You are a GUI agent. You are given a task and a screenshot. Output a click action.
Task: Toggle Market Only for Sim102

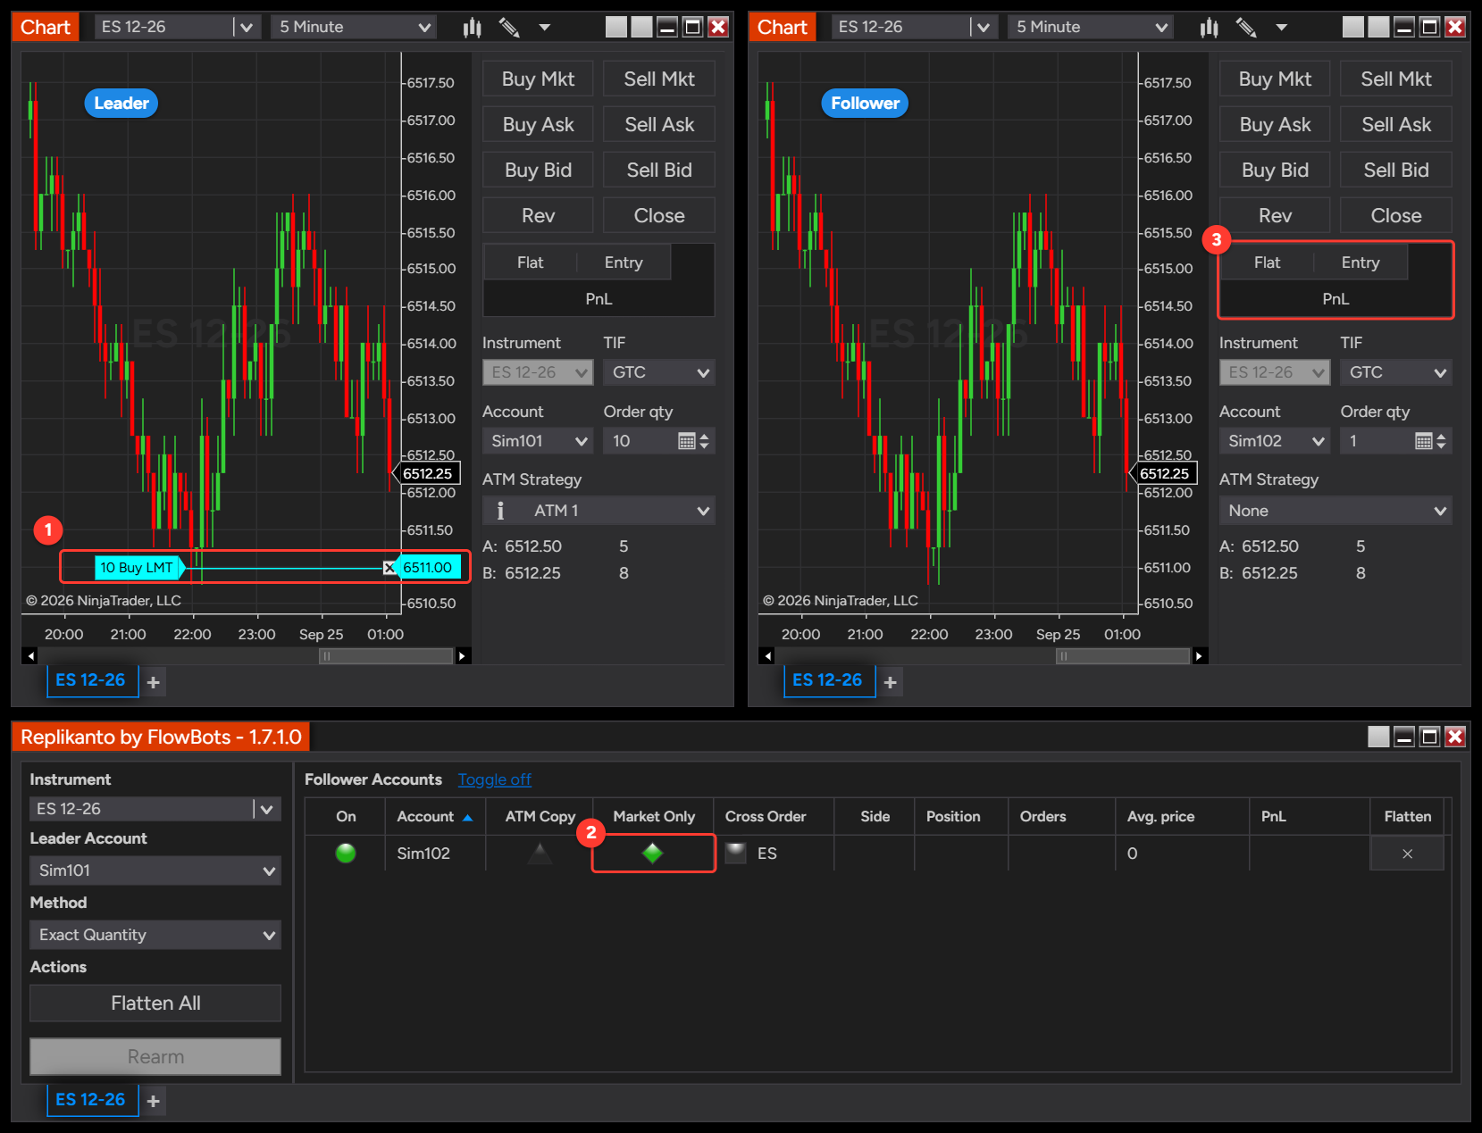pos(653,854)
